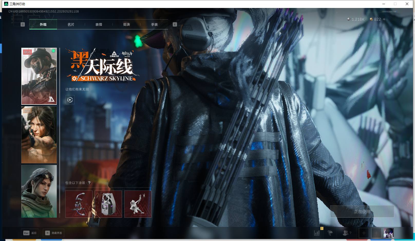415x241 pixels.
Task: Switch to the 外观 tab
Action: tap(43, 24)
